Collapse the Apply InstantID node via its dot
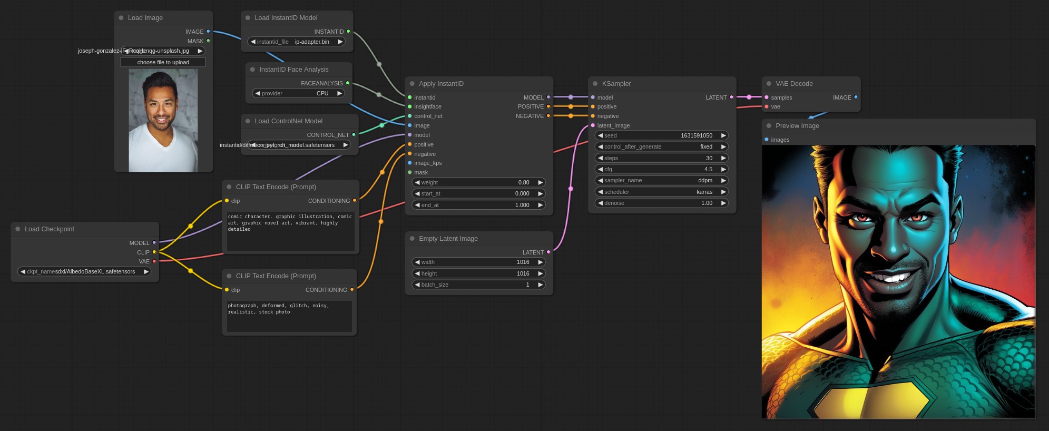The width and height of the screenshot is (1049, 431). 412,84
